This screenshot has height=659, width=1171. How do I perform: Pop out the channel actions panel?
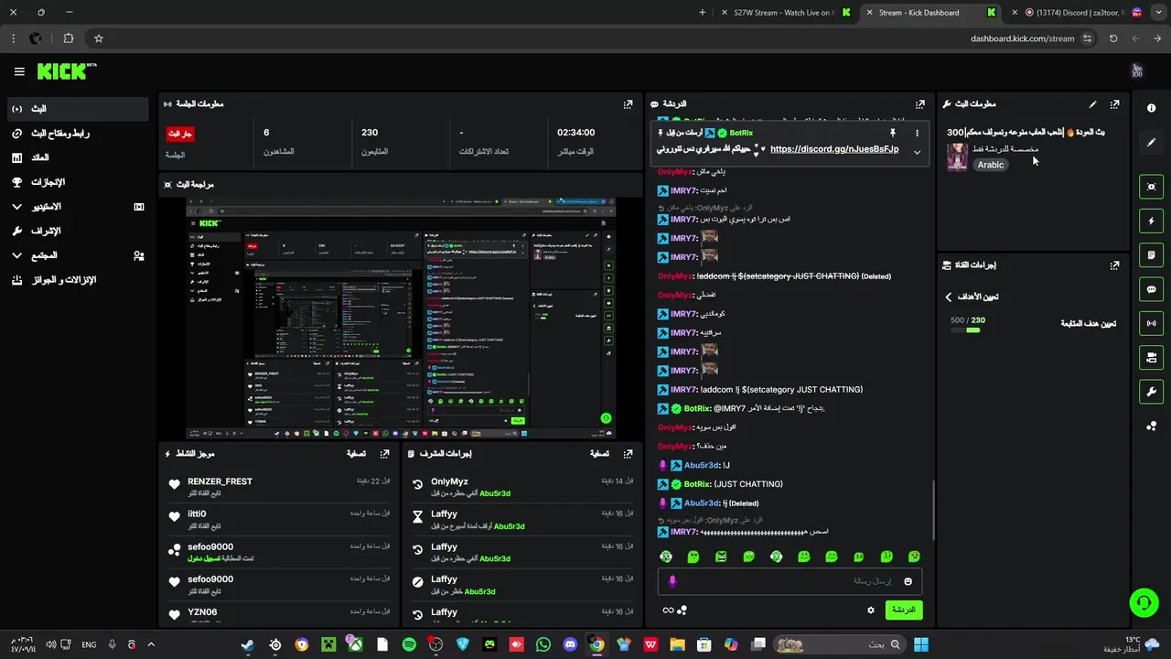tap(1114, 265)
